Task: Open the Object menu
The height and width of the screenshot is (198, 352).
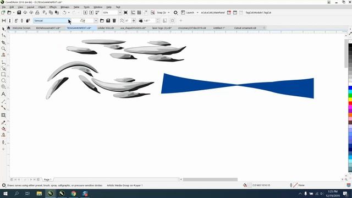Action: (x=42, y=7)
